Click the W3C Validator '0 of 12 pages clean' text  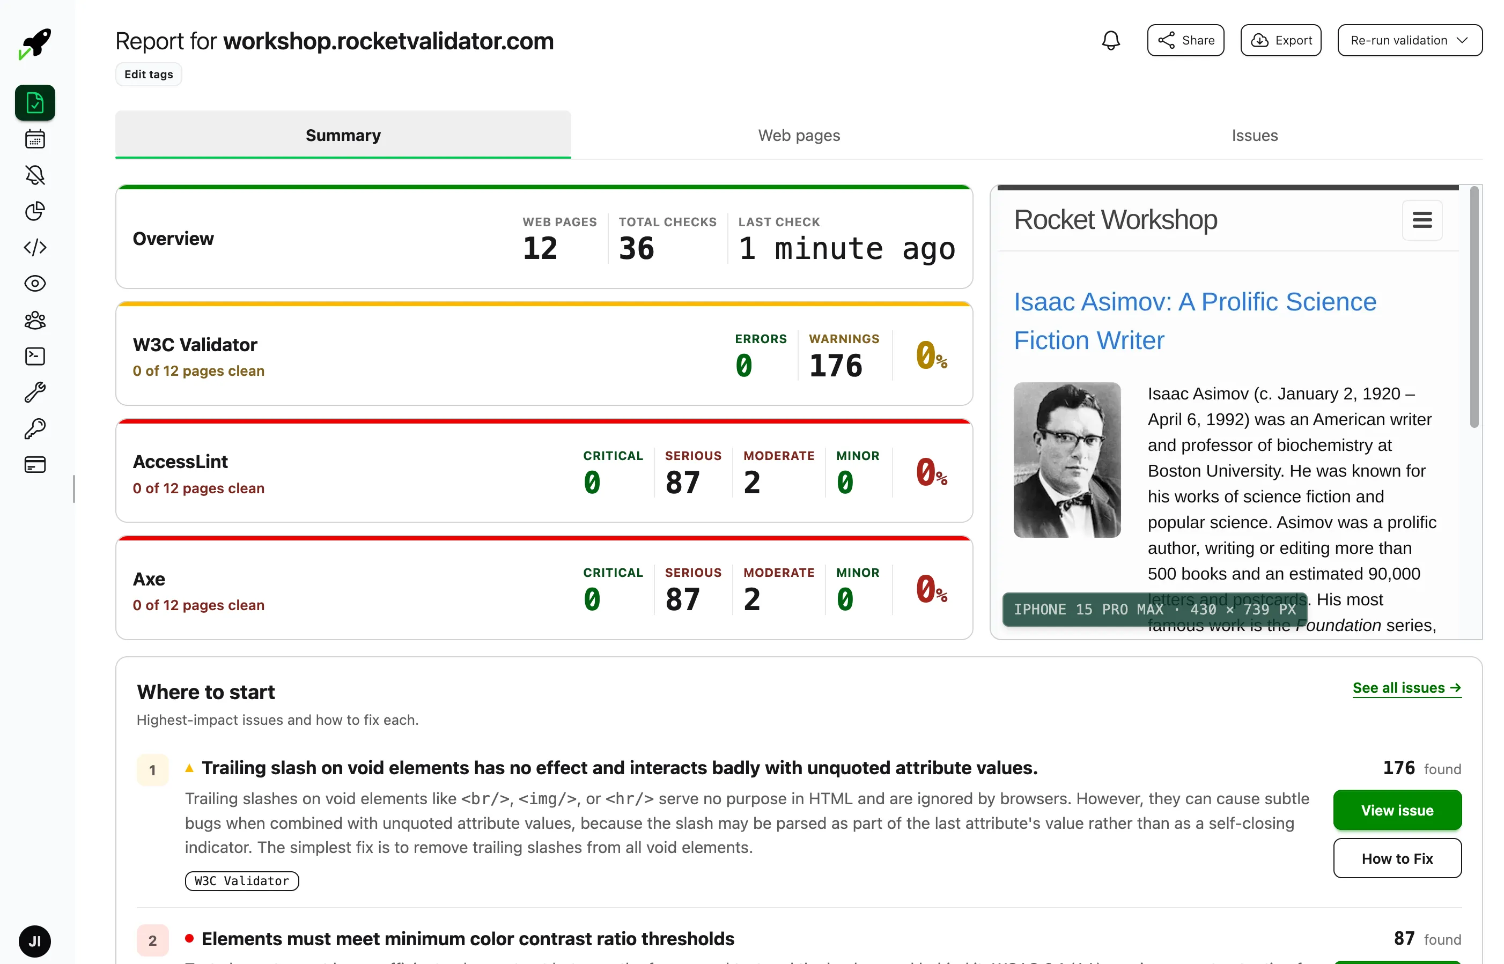click(x=198, y=371)
